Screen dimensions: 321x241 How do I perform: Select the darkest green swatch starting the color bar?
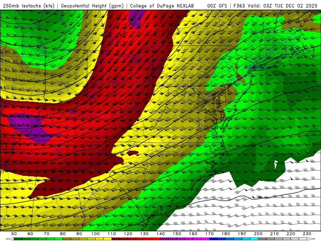(18, 239)
